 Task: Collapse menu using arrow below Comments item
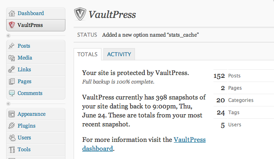tap(8, 104)
